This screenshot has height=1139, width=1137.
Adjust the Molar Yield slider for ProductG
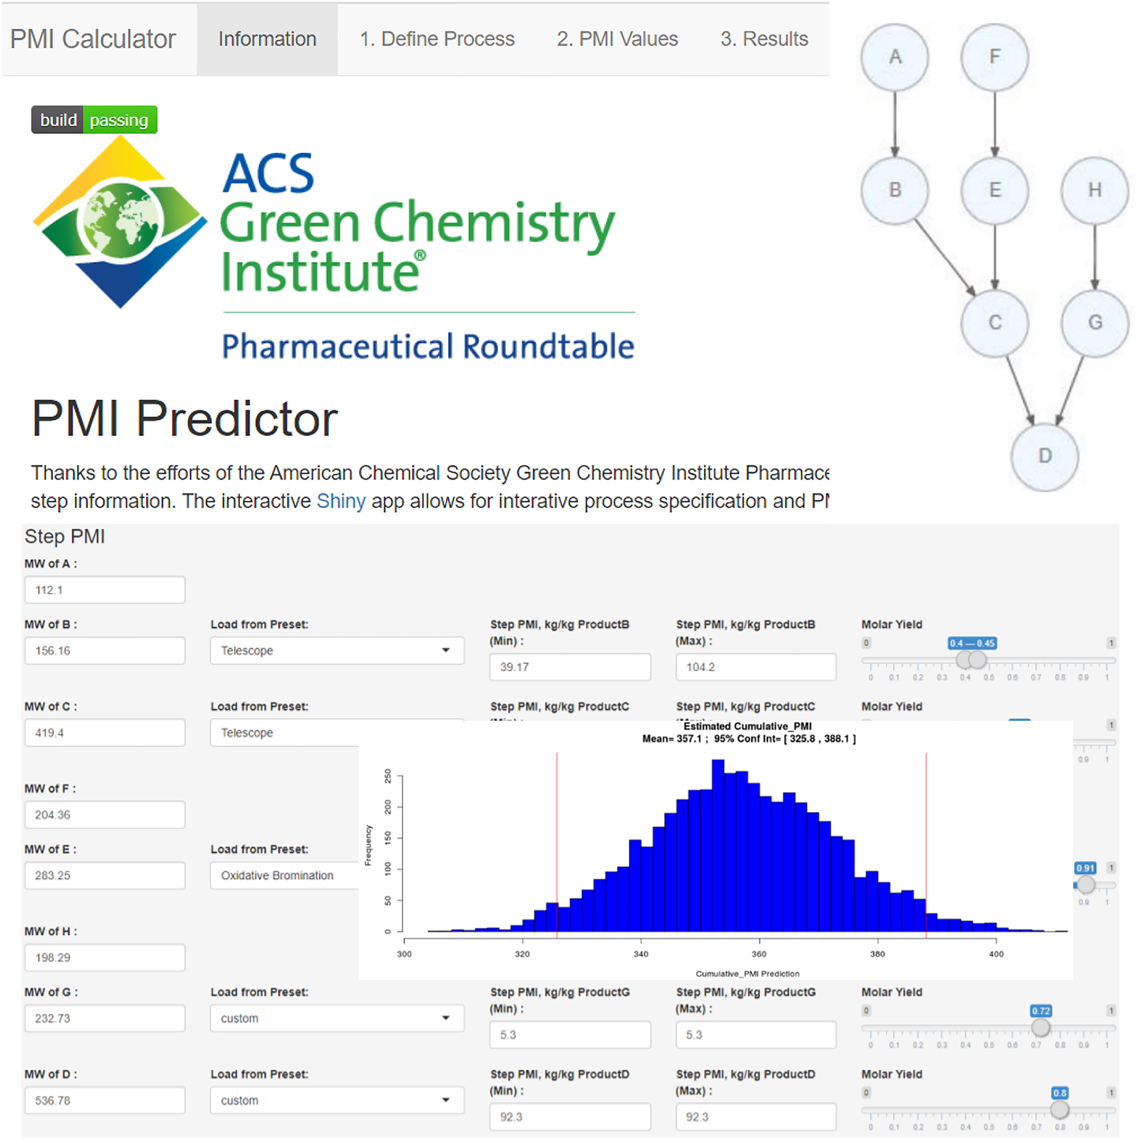[x=1040, y=1027]
